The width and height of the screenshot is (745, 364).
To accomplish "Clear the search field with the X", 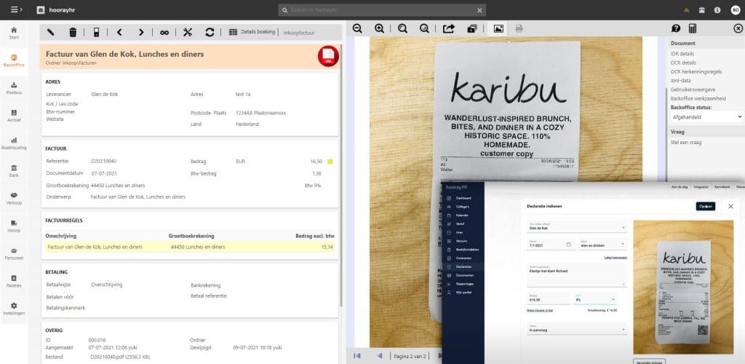I will tap(479, 10).
